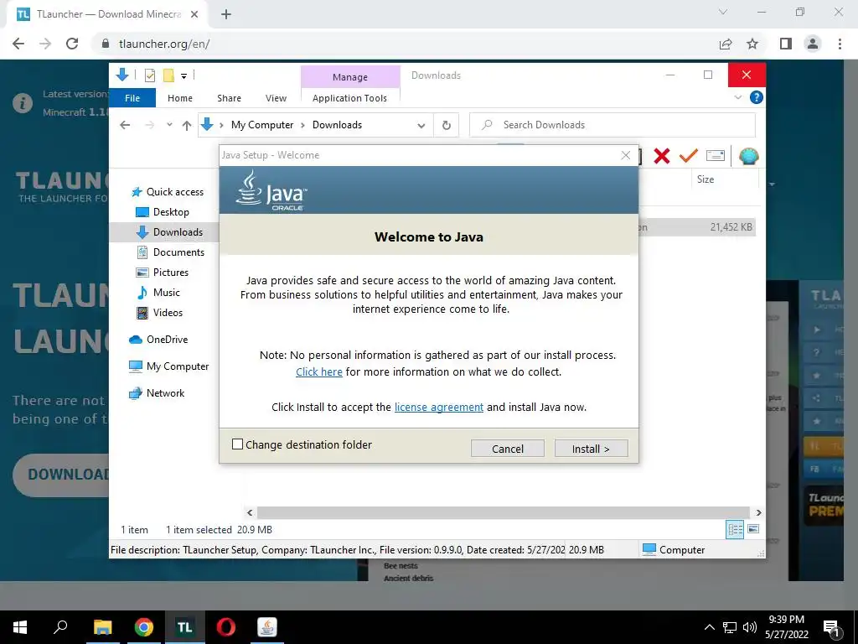Share this page icon in Chrome

[726, 44]
